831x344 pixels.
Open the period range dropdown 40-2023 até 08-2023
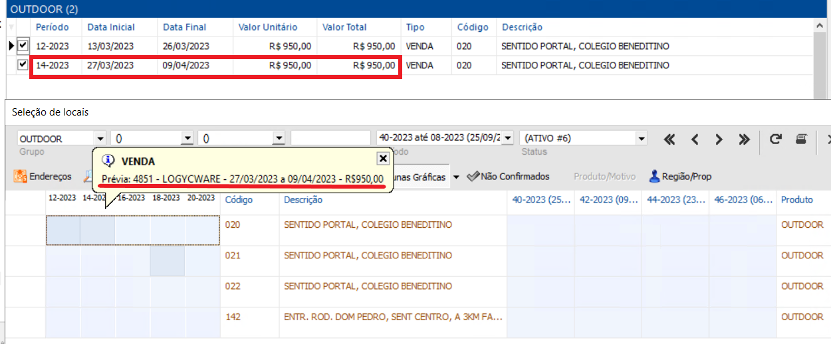coord(509,138)
